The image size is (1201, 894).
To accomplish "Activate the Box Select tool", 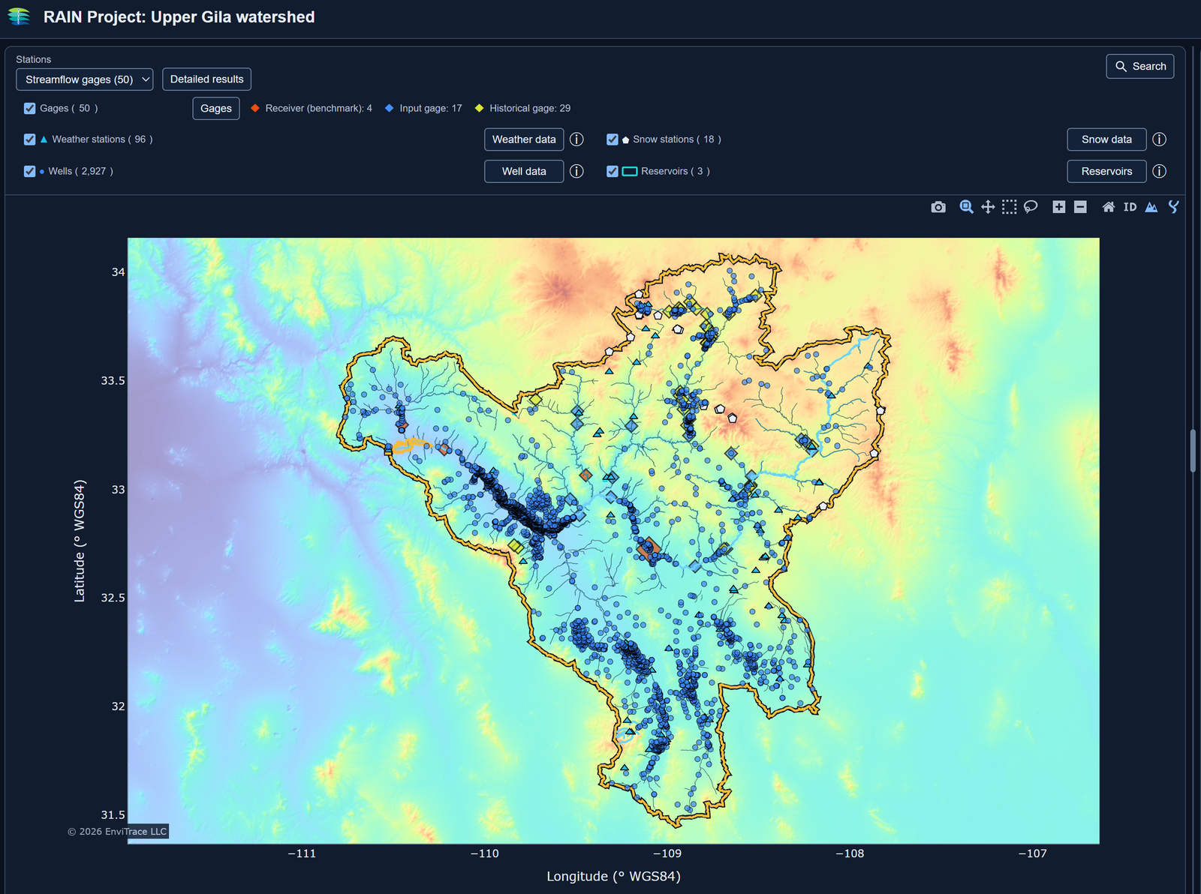I will click(1010, 207).
